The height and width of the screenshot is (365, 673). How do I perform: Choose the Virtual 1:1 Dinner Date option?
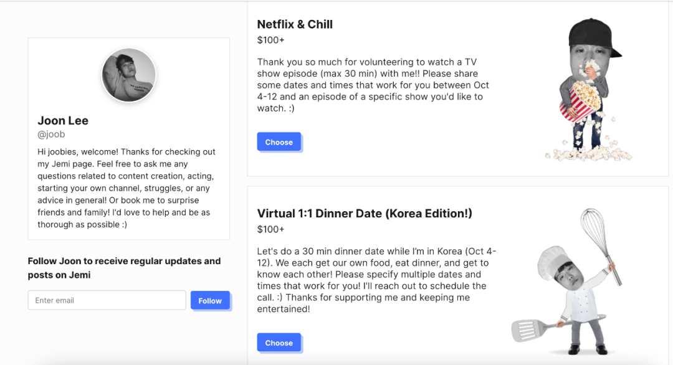[x=279, y=343]
